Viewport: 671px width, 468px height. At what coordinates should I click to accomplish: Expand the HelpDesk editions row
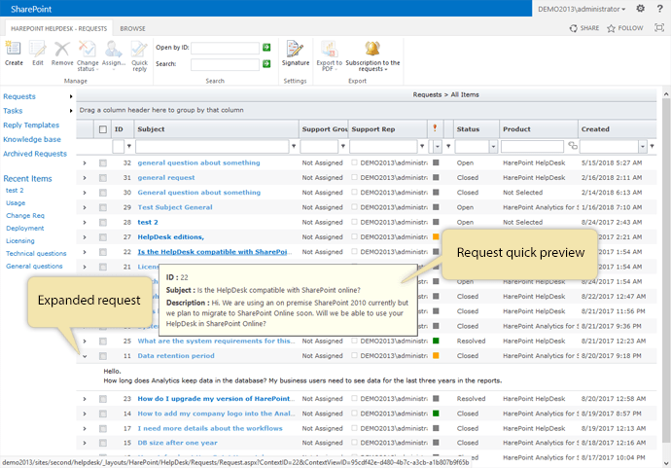coord(85,237)
